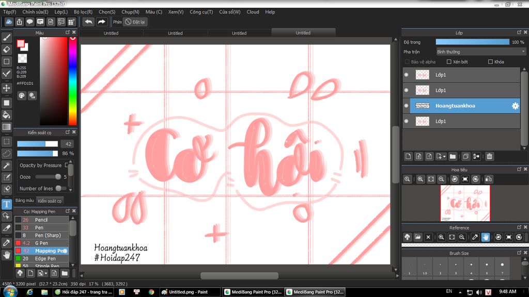Zoom in on the Hoa tiêu navigator
Screen dimensions: 529x297
click(x=420, y=179)
